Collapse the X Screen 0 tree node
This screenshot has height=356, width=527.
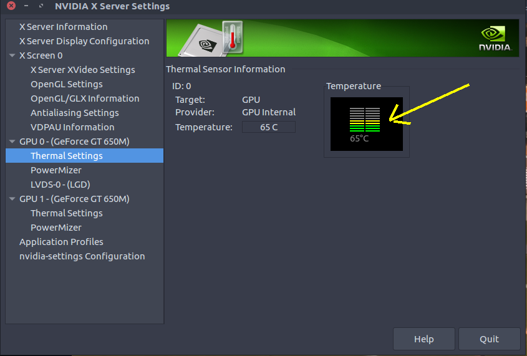(12, 55)
